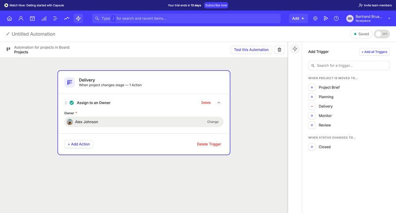Go to the Home dashboard icon
The image size is (396, 213).
9,18
